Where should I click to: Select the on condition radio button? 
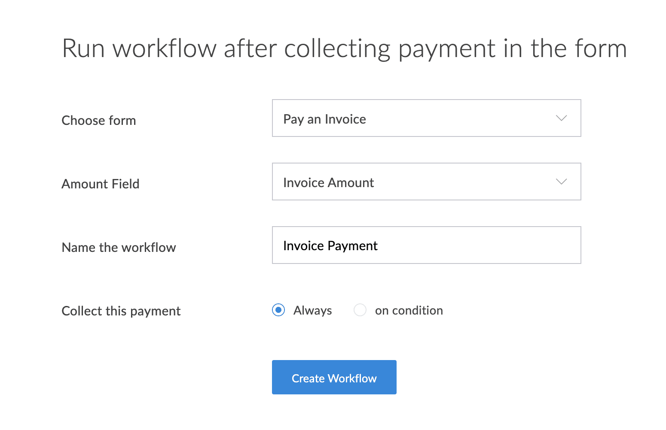pos(360,310)
